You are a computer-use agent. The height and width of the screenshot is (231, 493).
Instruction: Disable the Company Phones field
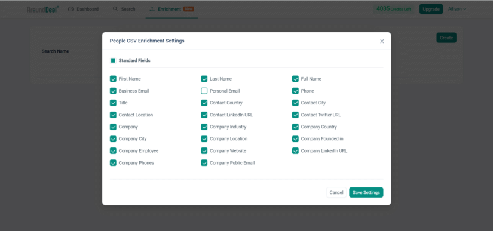(113, 163)
